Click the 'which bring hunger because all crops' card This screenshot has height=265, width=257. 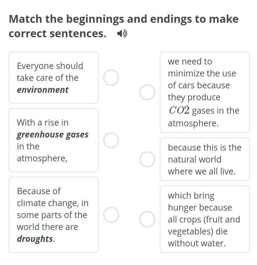click(204, 219)
